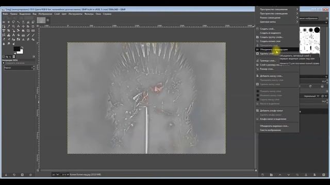This screenshot has width=330, height=185.
Task: Select the Crop tool
Action: click(33, 26)
